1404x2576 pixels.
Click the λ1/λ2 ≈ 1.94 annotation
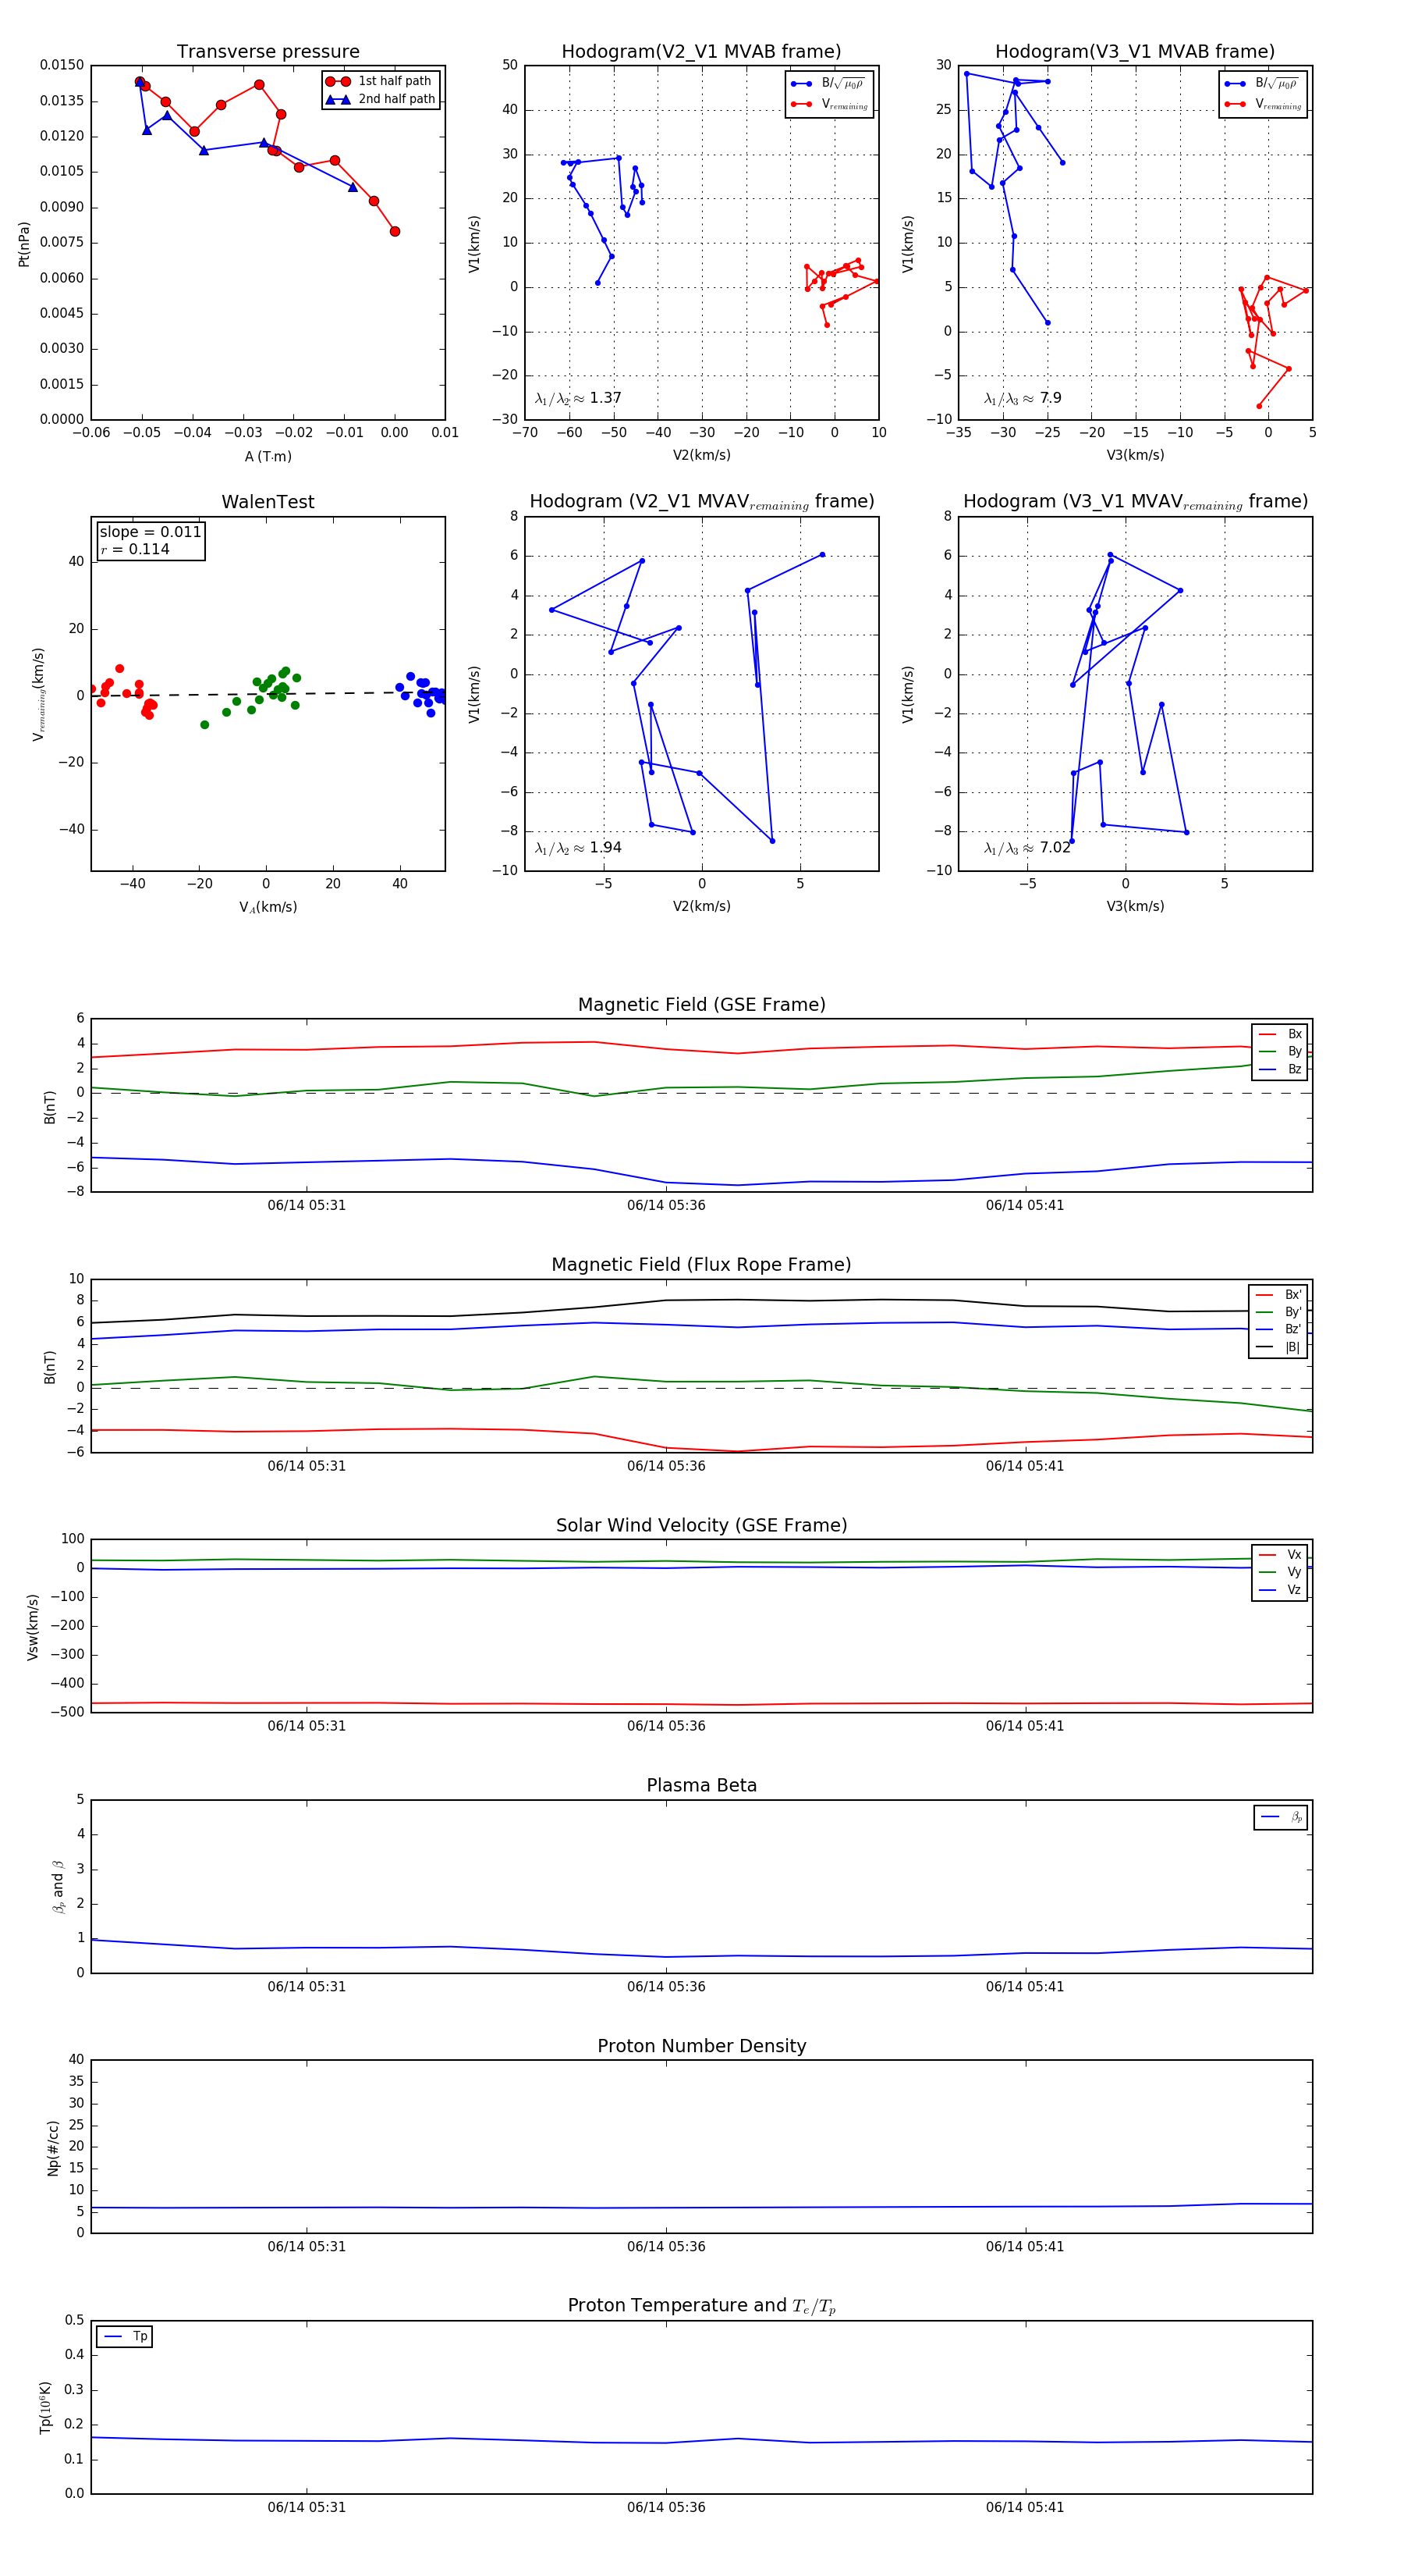[577, 848]
